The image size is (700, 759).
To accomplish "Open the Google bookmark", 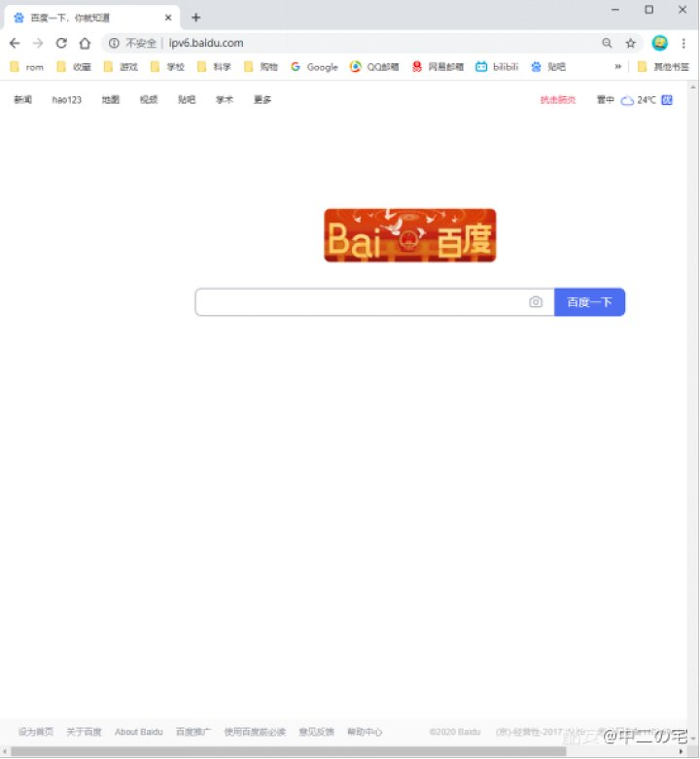I will (314, 67).
